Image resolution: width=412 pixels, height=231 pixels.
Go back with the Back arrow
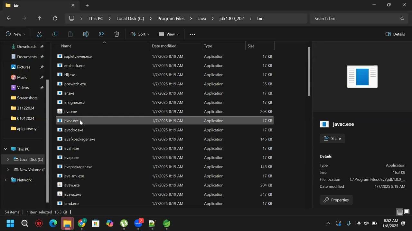pos(9,19)
